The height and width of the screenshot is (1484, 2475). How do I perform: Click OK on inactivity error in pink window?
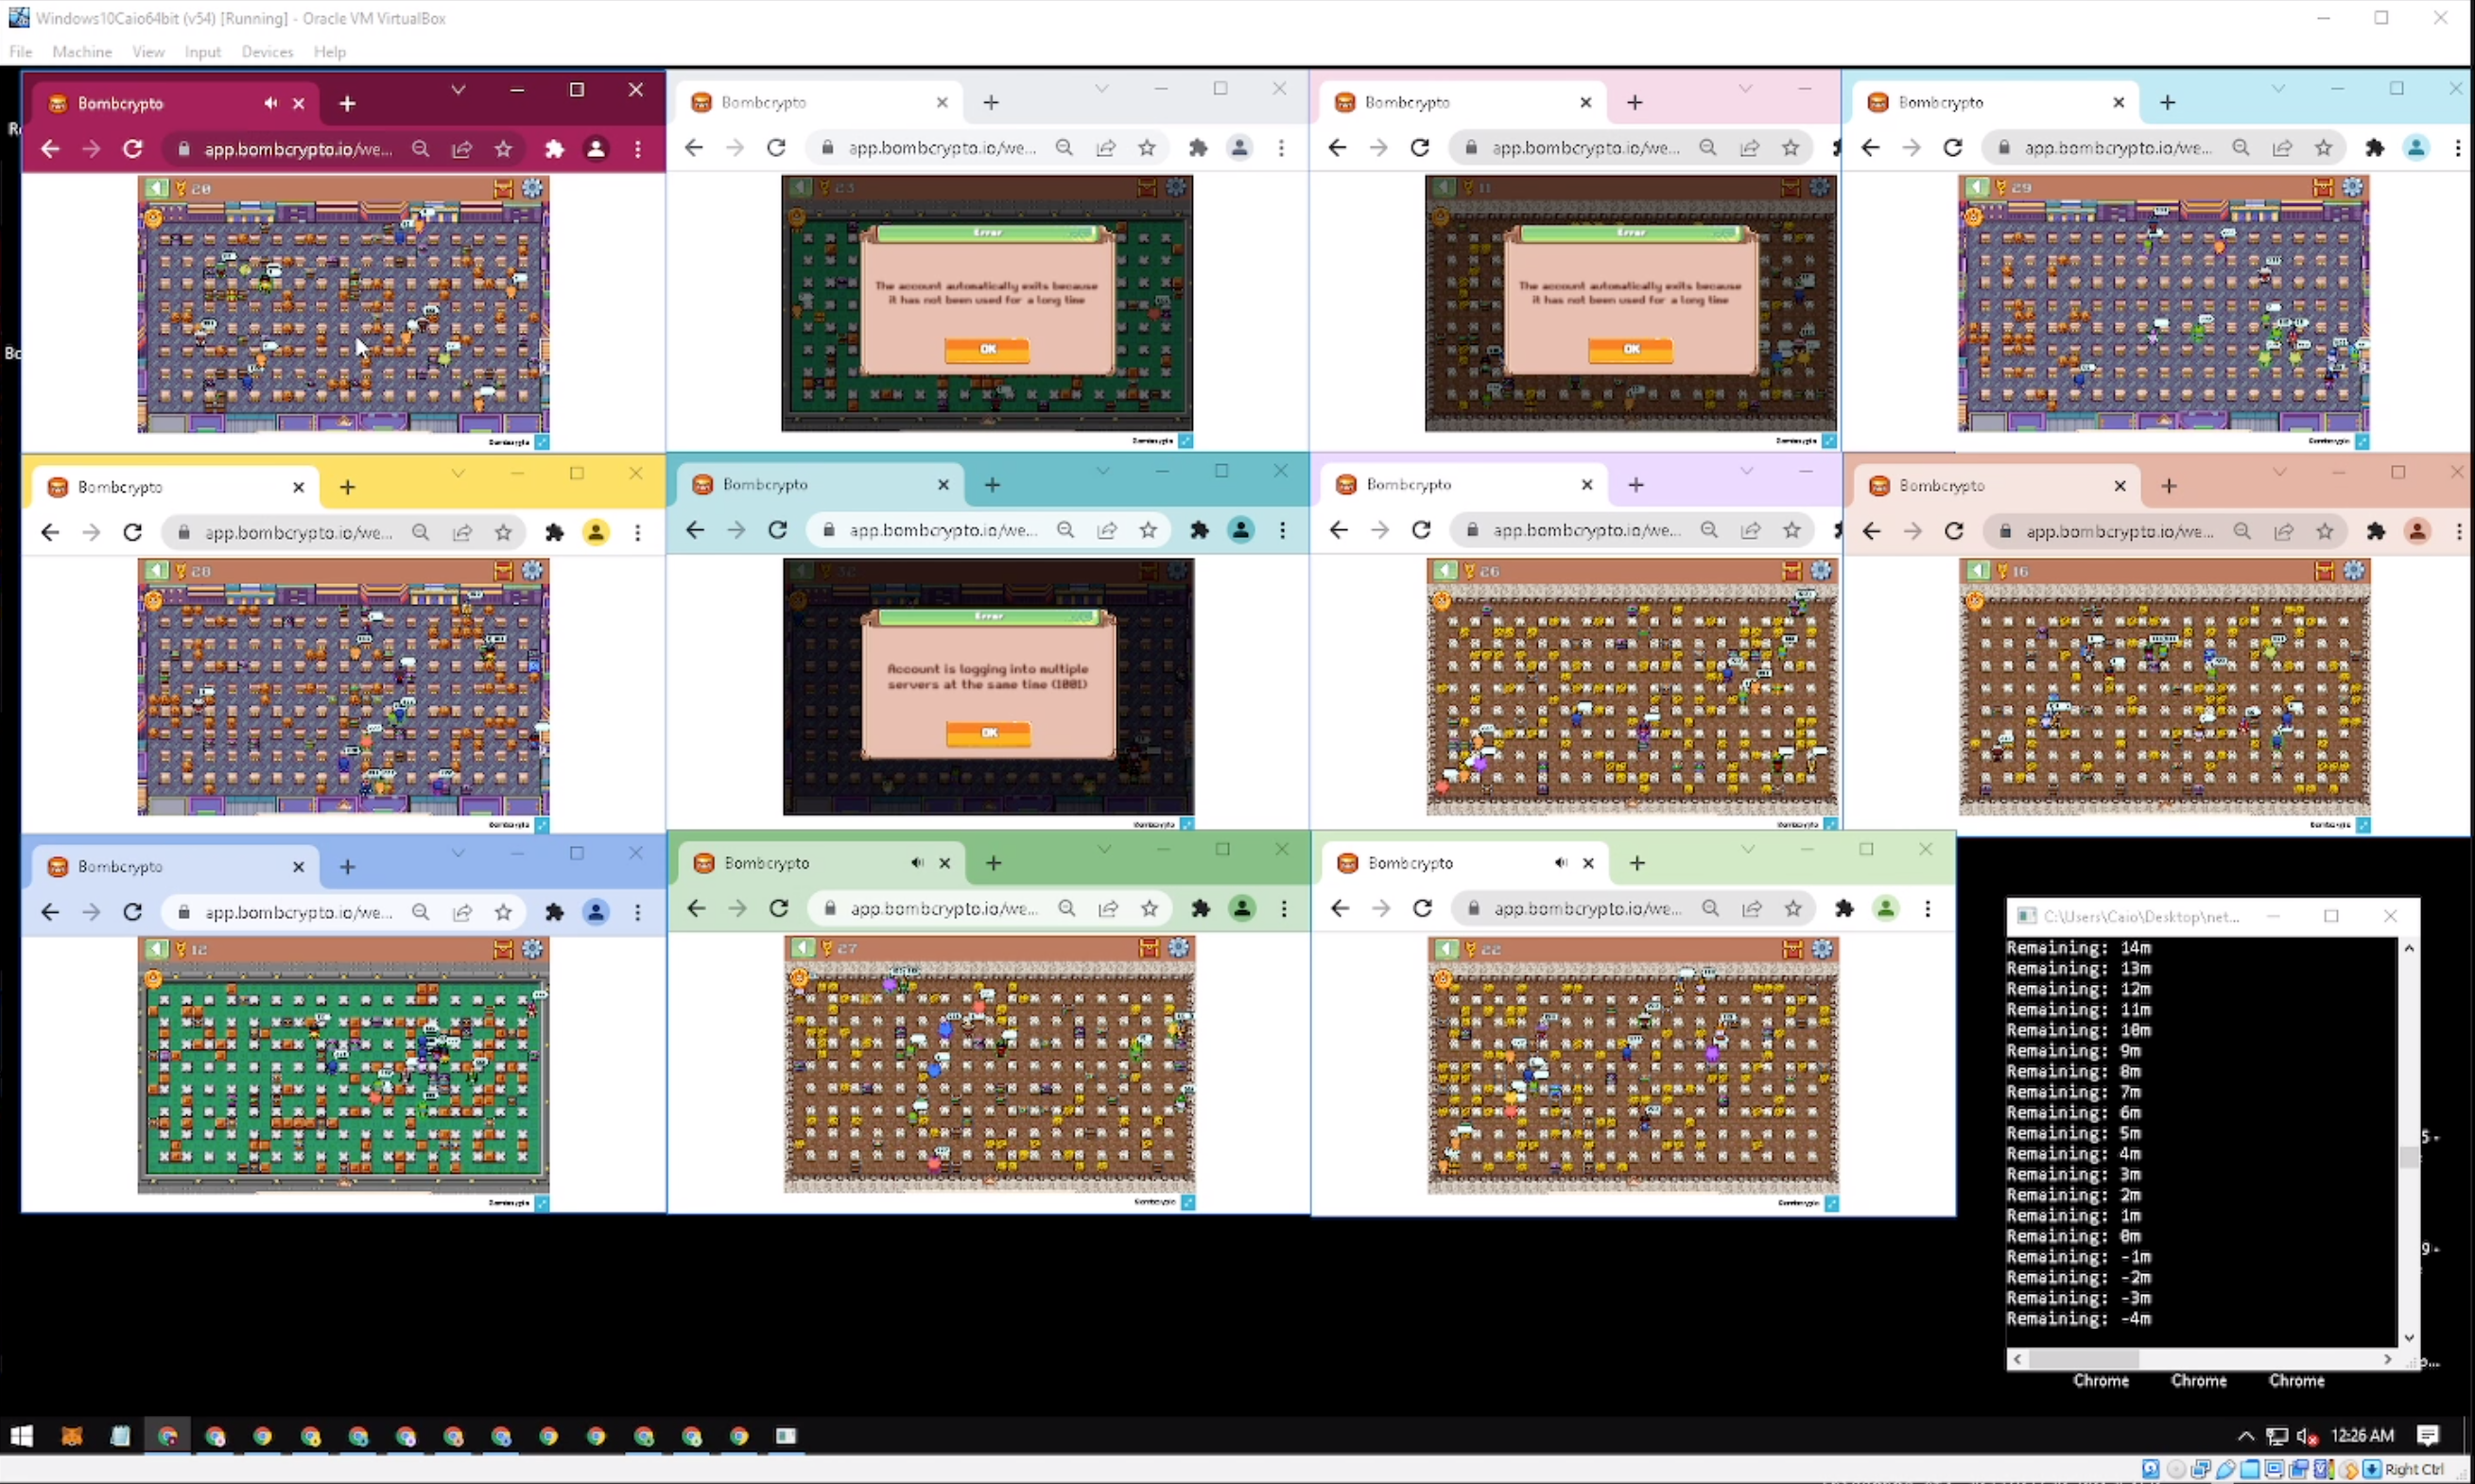tap(1631, 349)
